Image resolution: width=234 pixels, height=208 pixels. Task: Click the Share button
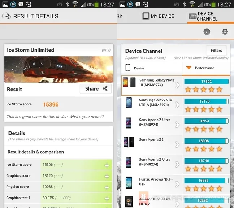tap(96, 89)
